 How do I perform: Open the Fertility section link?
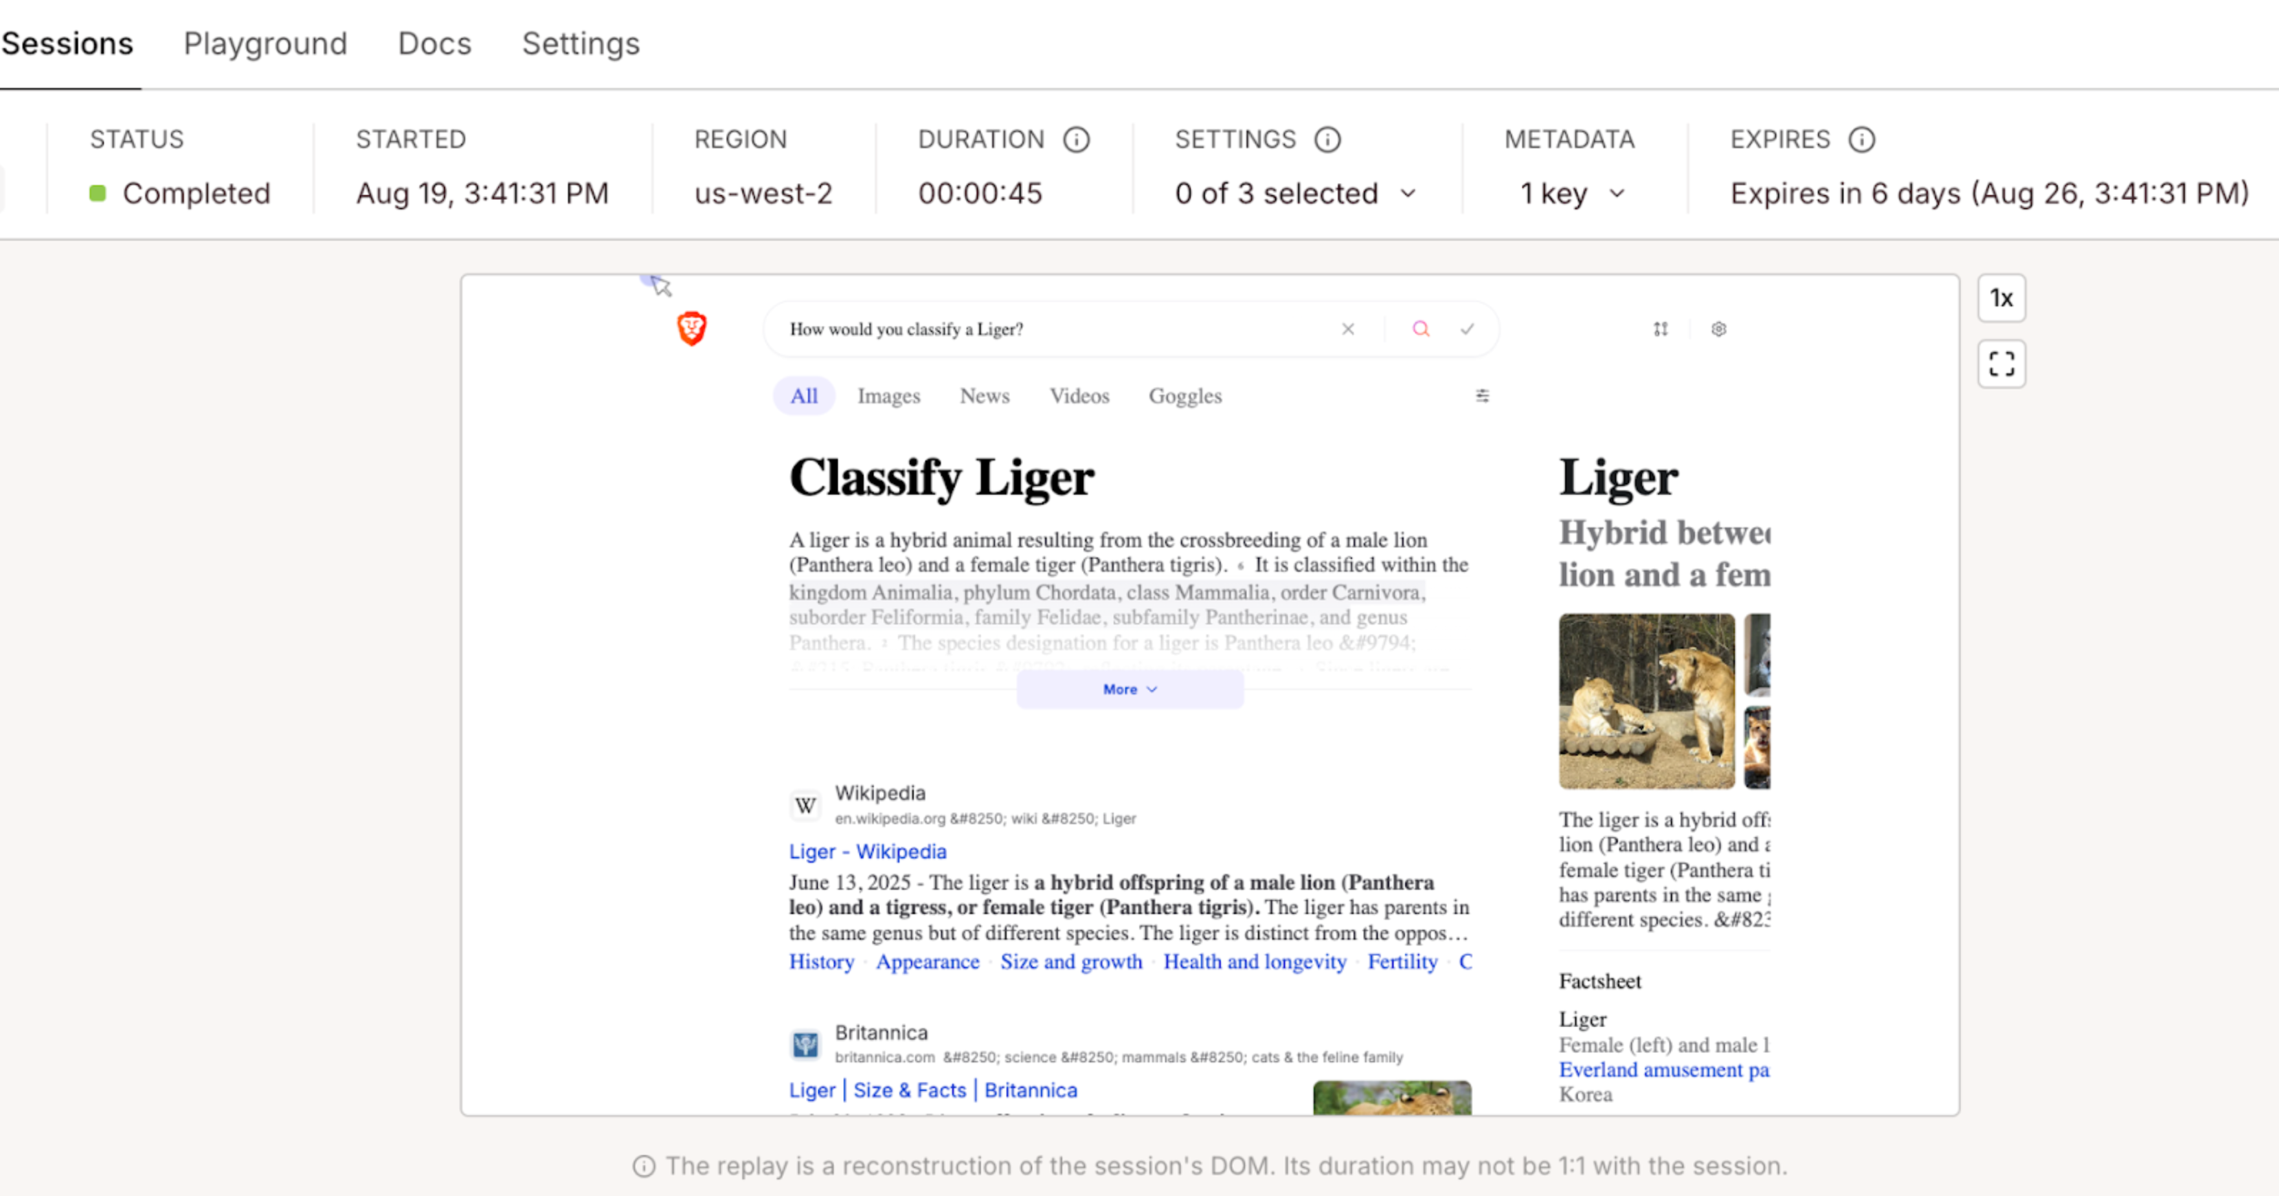pyautogui.click(x=1402, y=962)
